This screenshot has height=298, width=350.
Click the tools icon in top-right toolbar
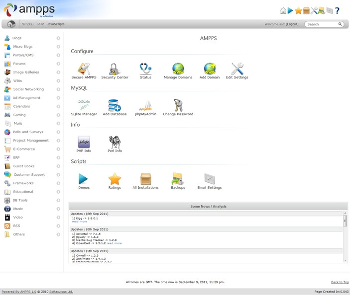[x=314, y=10]
